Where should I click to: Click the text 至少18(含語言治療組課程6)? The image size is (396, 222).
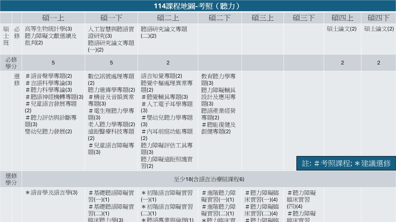coord(209,179)
